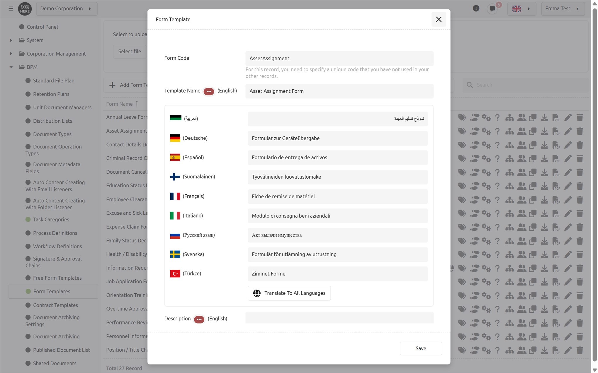The image size is (598, 373).
Task: Expand Description translations with the red dots button
Action: 199,319
